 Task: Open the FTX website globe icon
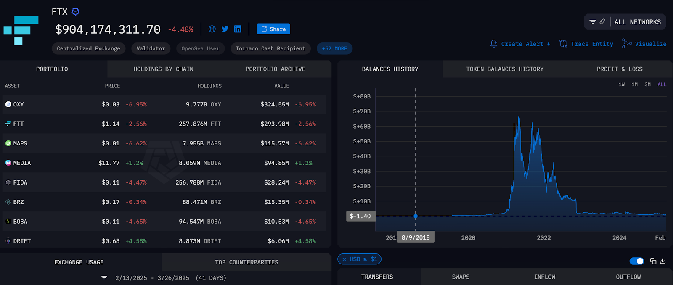click(x=212, y=29)
